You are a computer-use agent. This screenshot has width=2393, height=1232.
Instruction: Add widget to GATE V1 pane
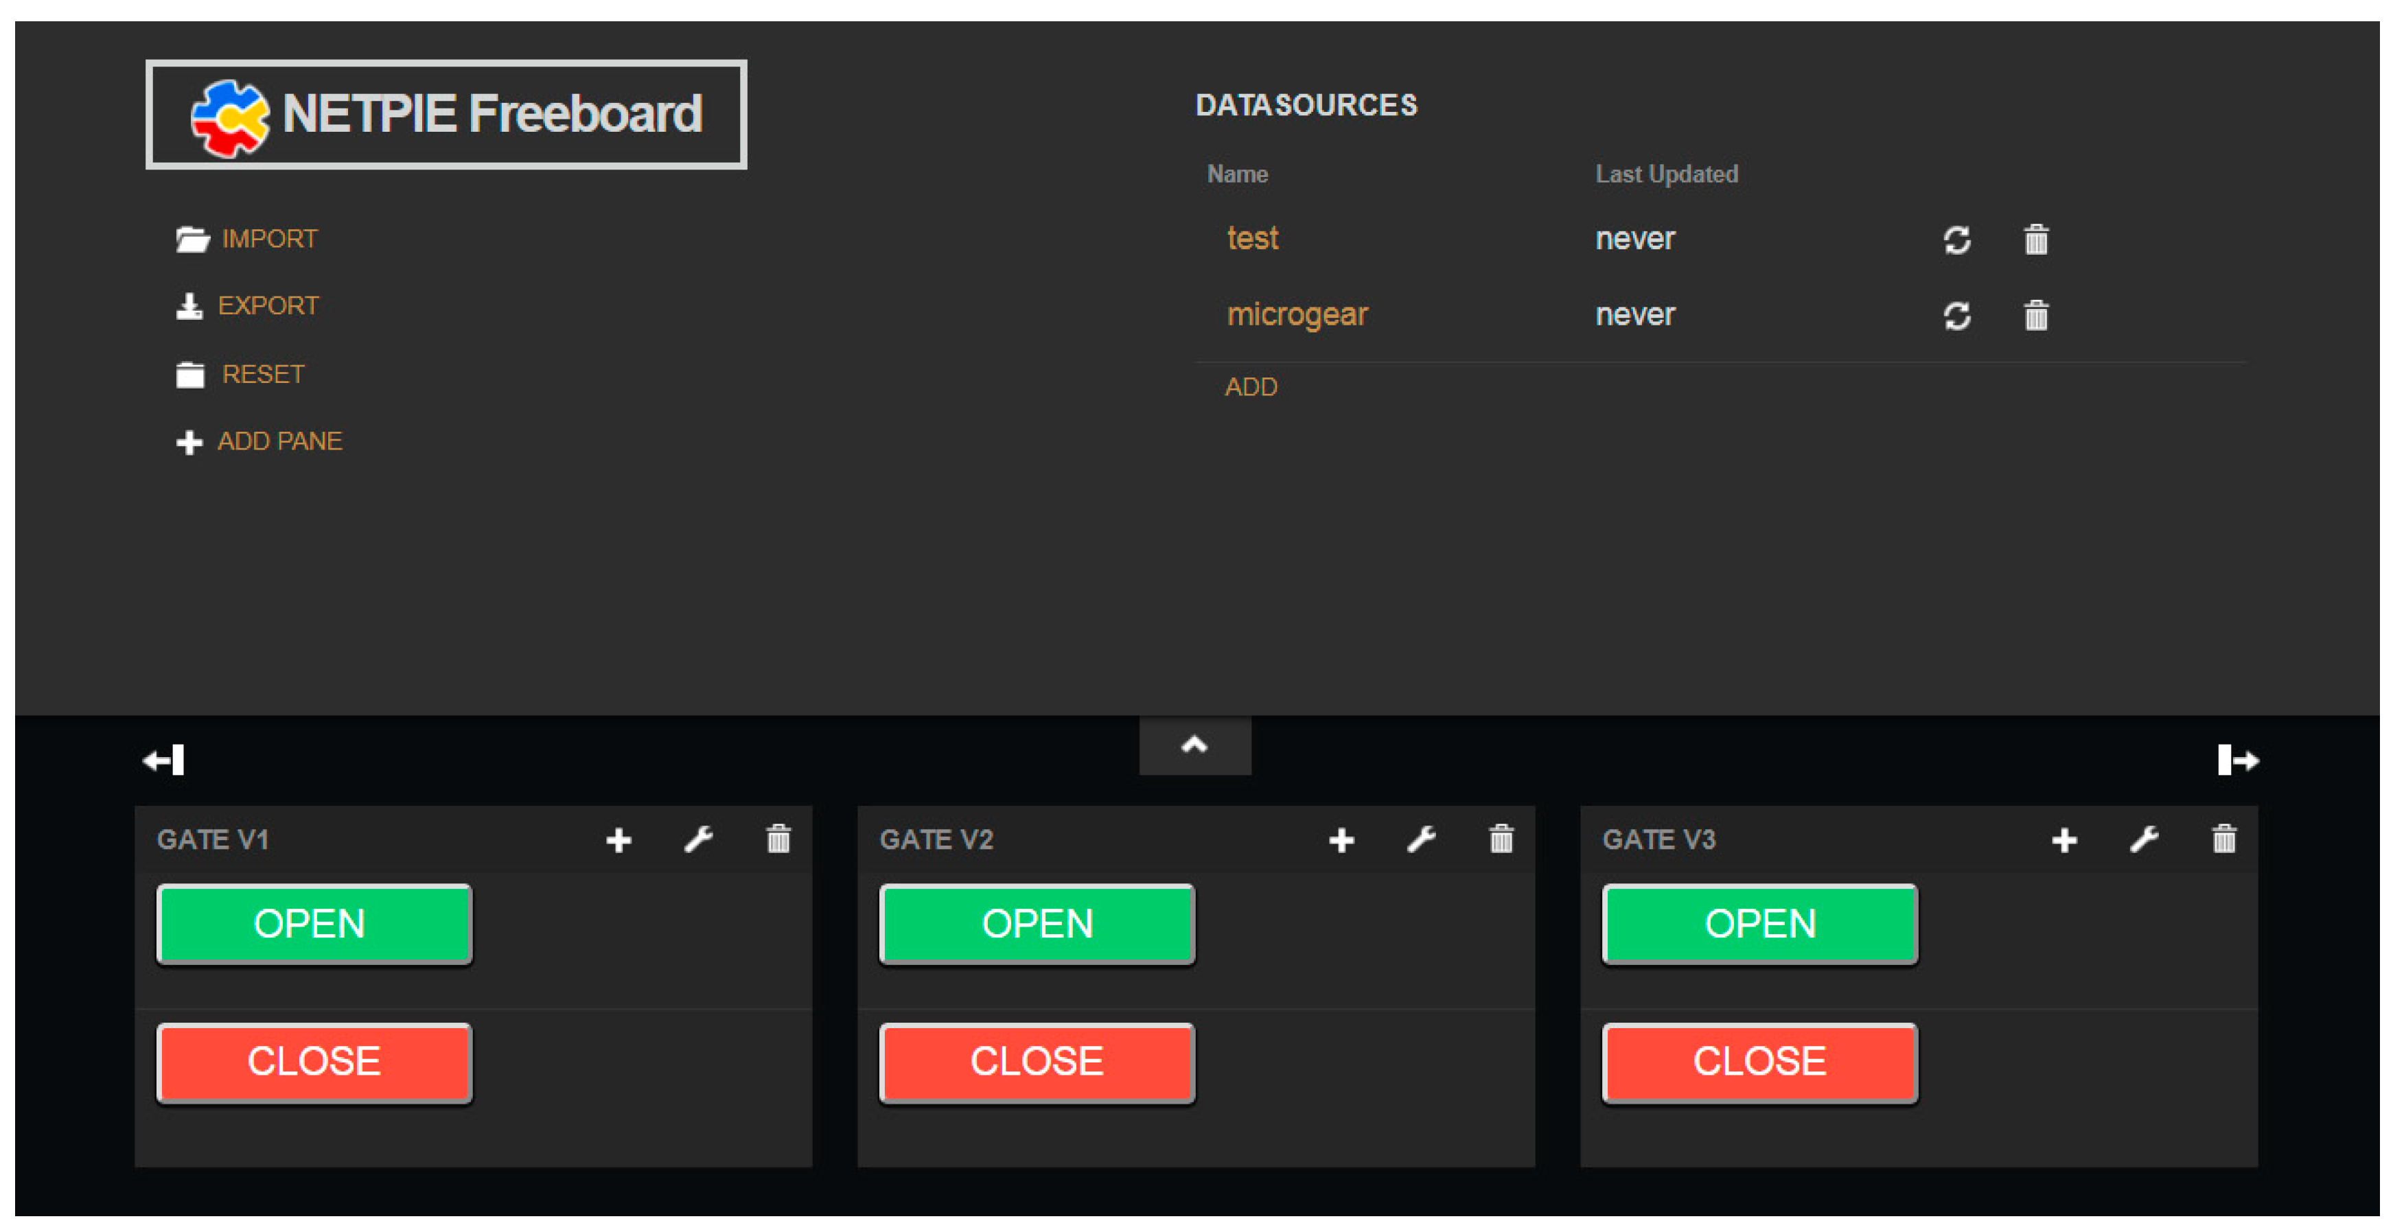pyautogui.click(x=619, y=840)
